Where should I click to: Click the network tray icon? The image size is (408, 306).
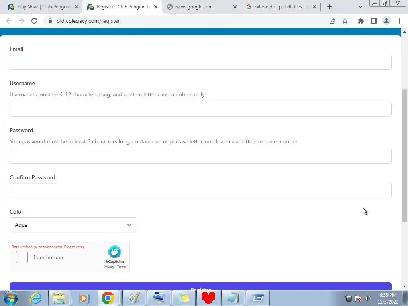coord(349,299)
